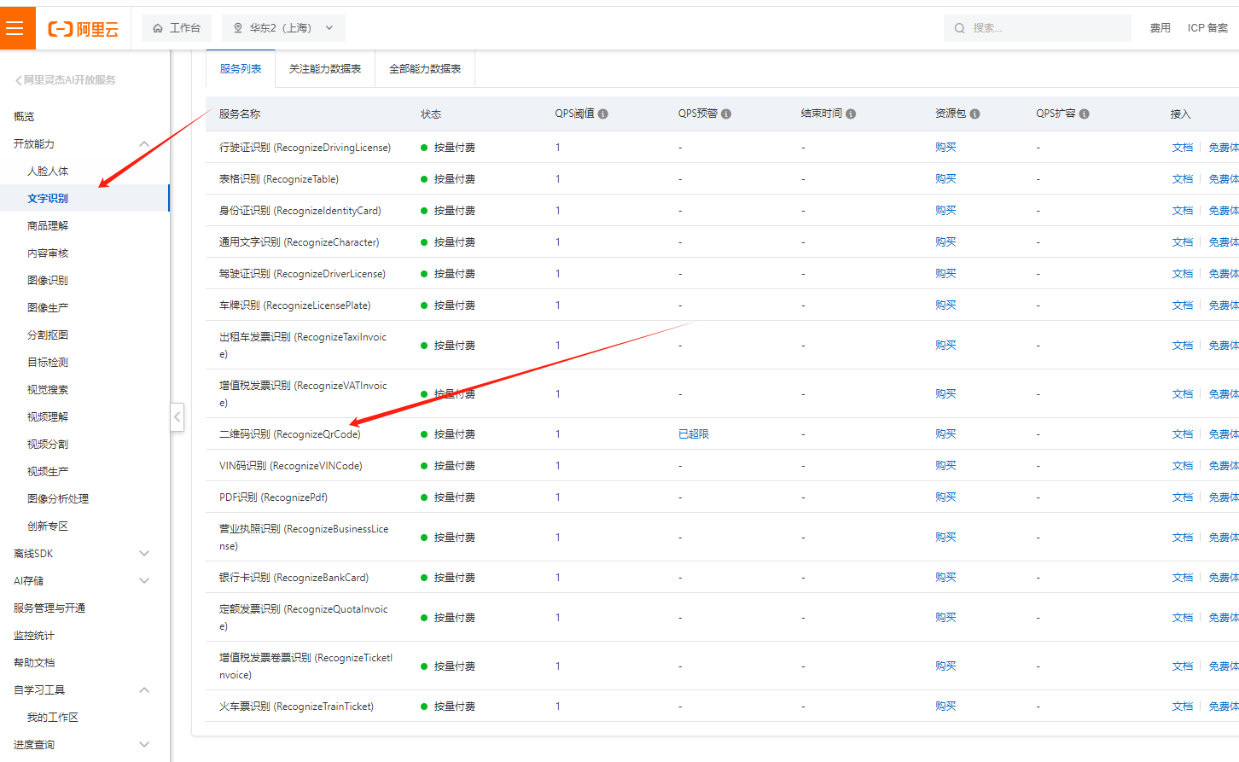Open 帮助文档 in the sidebar

point(34,663)
